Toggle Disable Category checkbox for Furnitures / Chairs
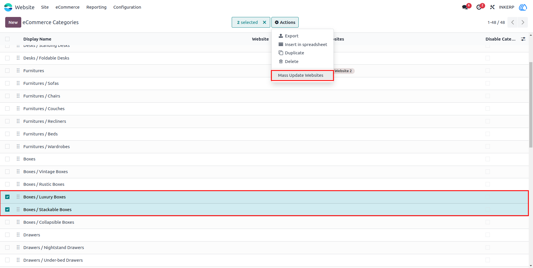 (488, 96)
